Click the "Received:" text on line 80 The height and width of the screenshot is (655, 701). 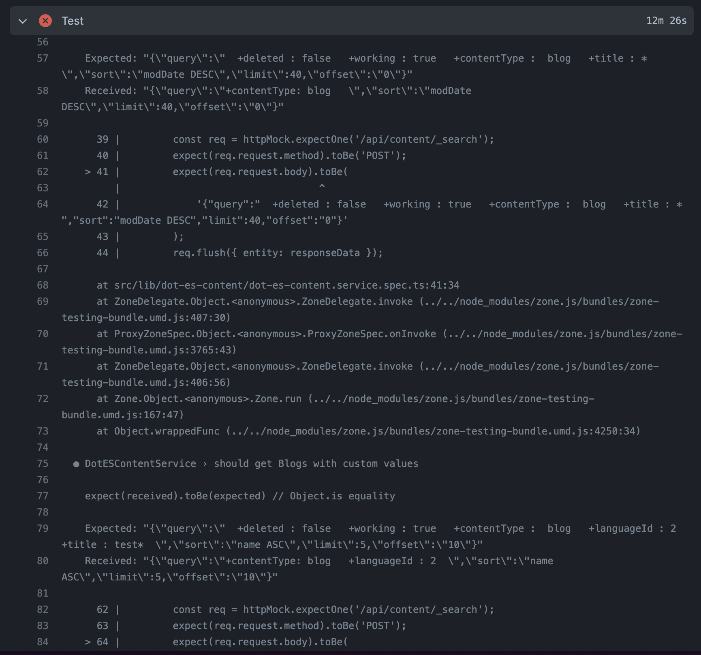click(111, 561)
